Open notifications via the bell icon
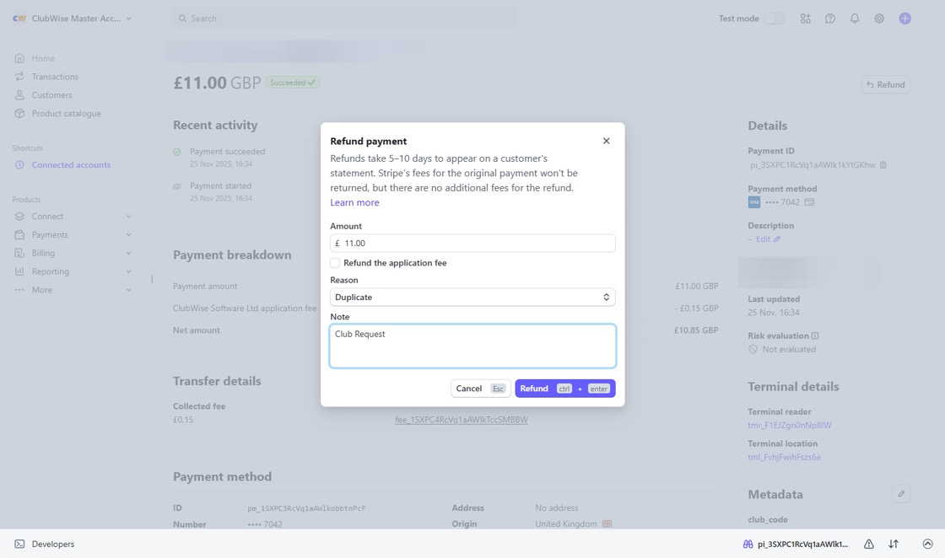The height and width of the screenshot is (558, 945). point(855,18)
